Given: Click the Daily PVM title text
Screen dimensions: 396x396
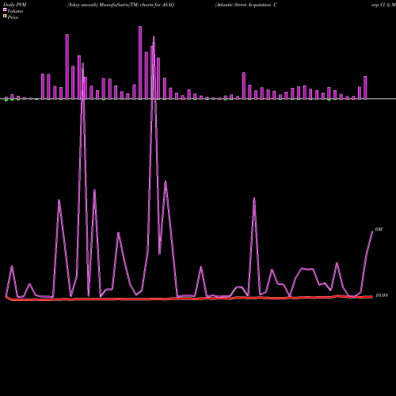Looking at the screenshot, I should click(14, 5).
